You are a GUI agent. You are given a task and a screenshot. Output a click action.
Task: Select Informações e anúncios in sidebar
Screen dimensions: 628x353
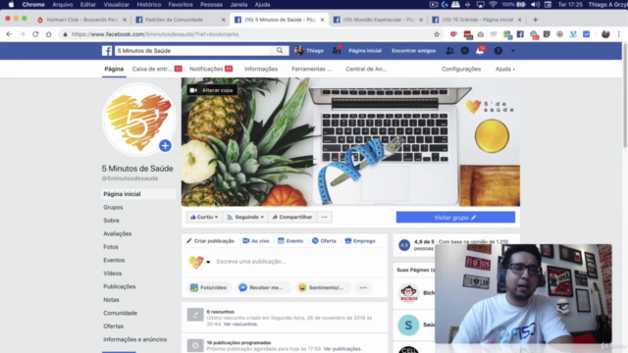click(135, 339)
